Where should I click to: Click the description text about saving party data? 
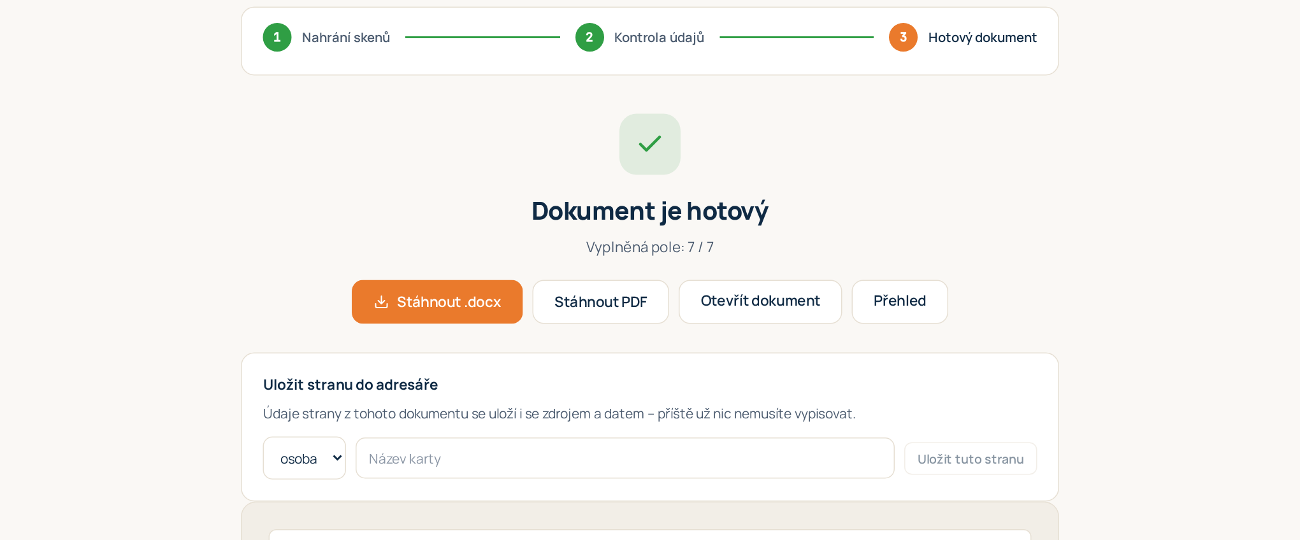(x=559, y=414)
